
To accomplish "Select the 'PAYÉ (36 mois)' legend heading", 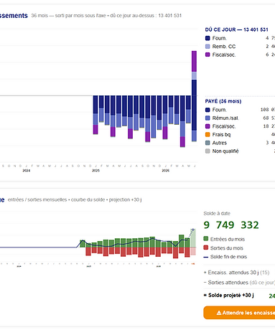I will (223, 101).
